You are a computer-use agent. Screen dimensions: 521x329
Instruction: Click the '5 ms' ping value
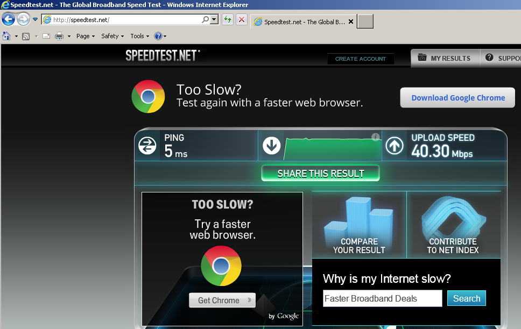point(176,152)
